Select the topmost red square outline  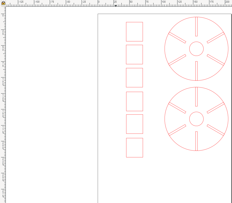[134, 32]
